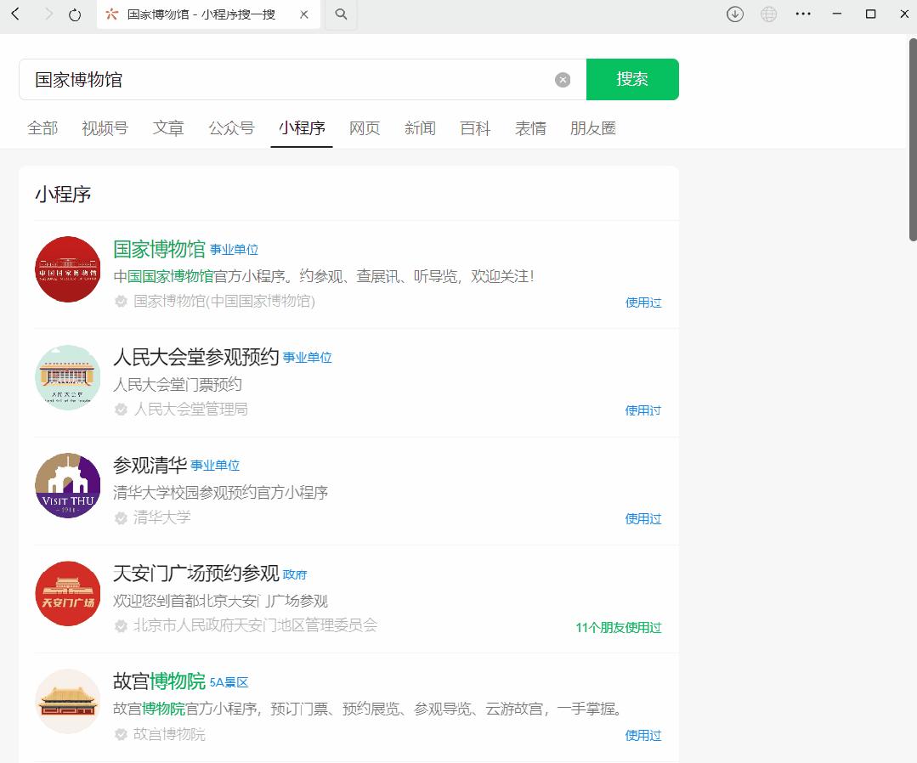Image resolution: width=917 pixels, height=763 pixels.
Task: Click 使用过 on 人民大会堂 row
Action: (x=643, y=410)
